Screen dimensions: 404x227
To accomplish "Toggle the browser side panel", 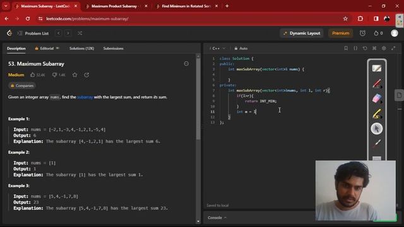I will point(376,18).
